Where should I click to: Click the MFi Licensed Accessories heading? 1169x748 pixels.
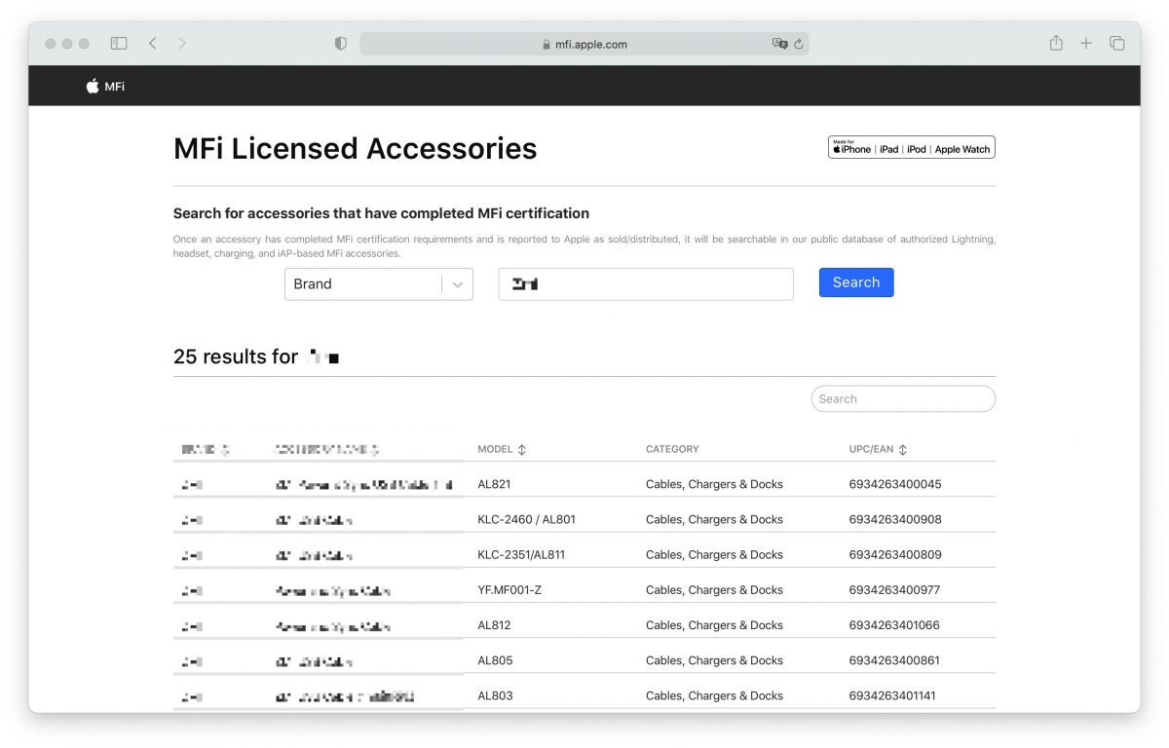pos(355,148)
